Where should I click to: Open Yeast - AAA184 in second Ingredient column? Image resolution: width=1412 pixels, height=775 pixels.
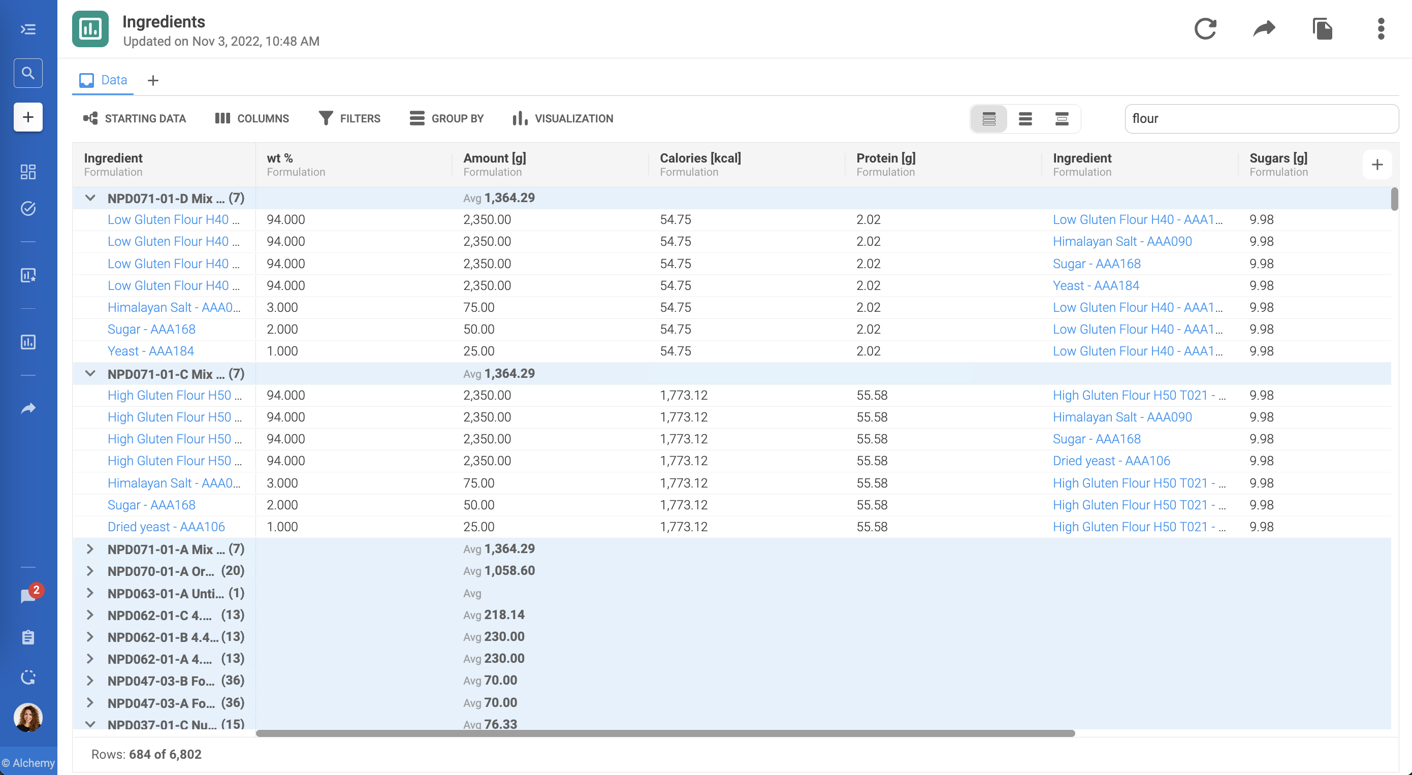(x=1096, y=285)
